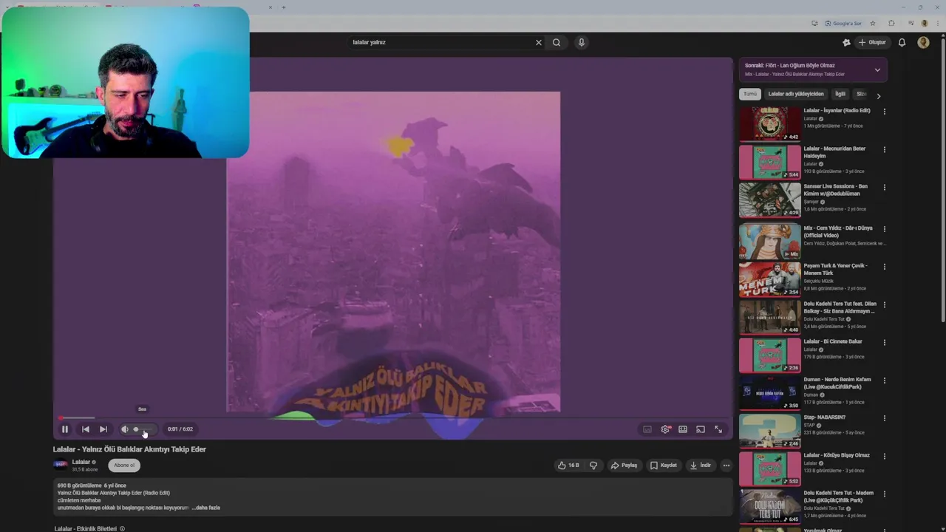Click the Abone ol subscribe button
Image resolution: width=946 pixels, height=532 pixels.
124,465
